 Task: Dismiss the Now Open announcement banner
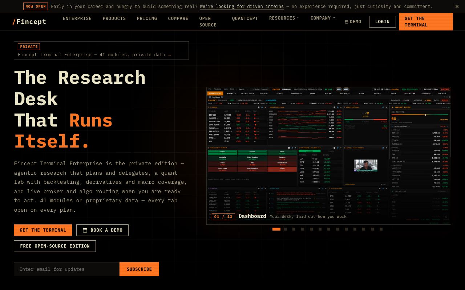pyautogui.click(x=457, y=7)
